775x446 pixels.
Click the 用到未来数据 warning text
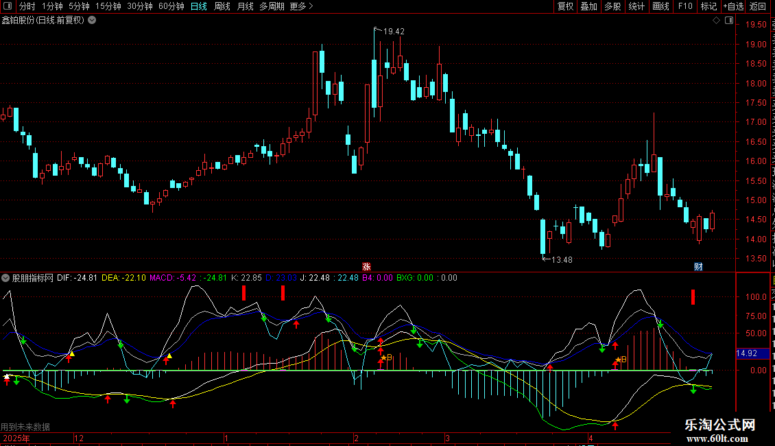[25, 427]
